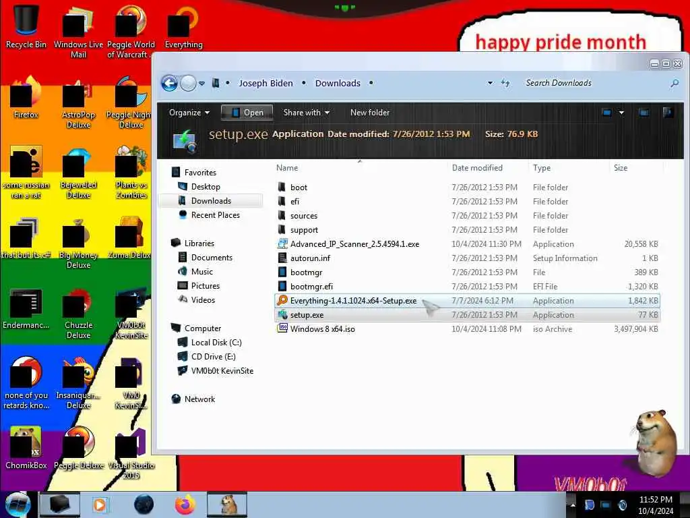Click the Explorer forward arrow button
Screen dimensions: 690x518
point(189,83)
